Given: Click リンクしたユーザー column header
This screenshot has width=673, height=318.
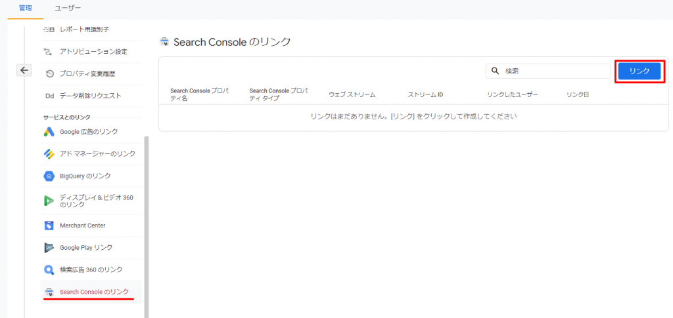Looking at the screenshot, I should click(x=513, y=94).
